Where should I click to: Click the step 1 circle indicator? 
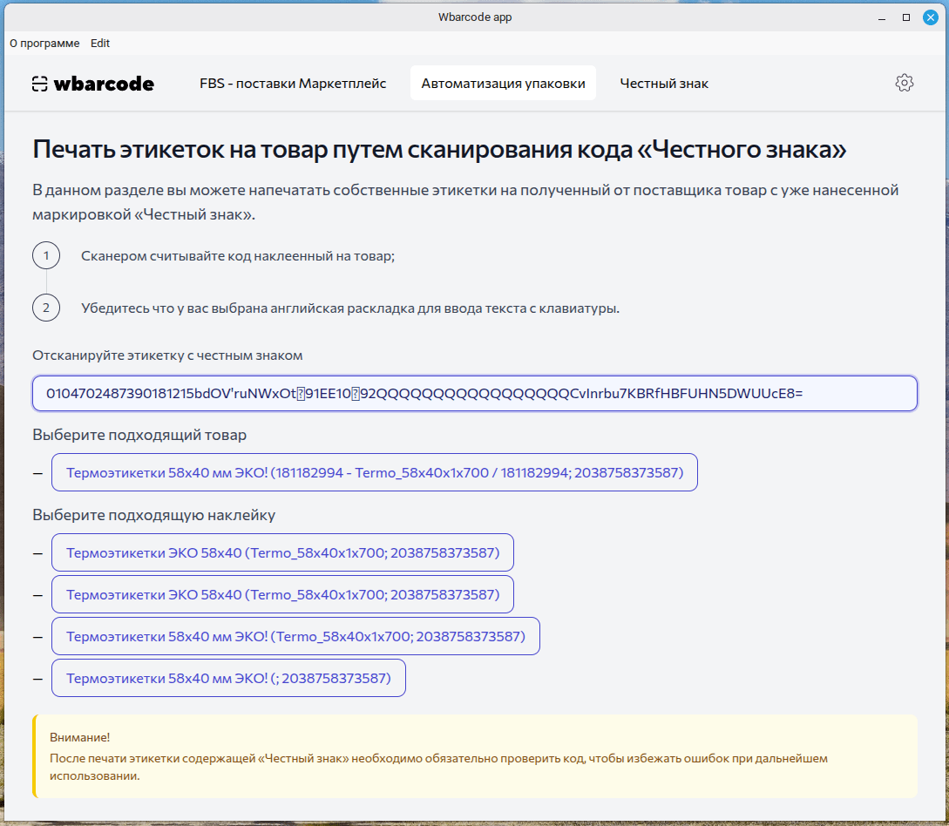(45, 255)
